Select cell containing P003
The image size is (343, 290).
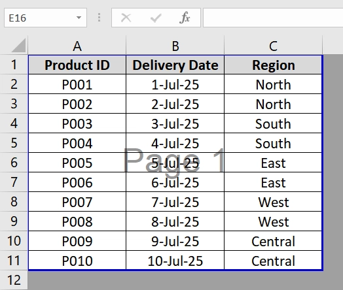tap(77, 123)
